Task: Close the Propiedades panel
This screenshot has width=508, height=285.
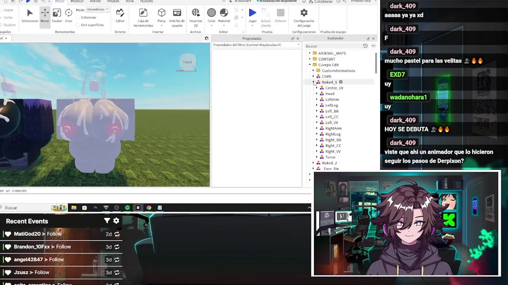Action: 298,38
